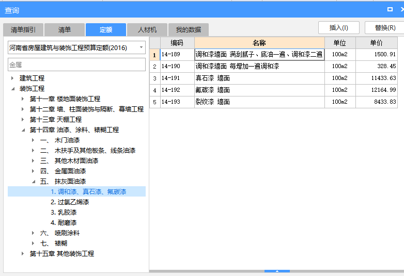Select 建筑工程 tree label
Image resolution: width=404 pixels, height=276 pixels.
32,78
